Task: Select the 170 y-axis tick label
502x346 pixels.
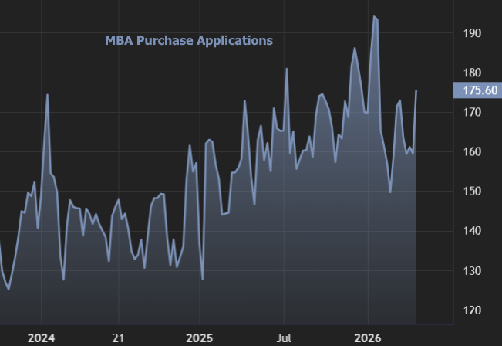Action: [x=473, y=113]
